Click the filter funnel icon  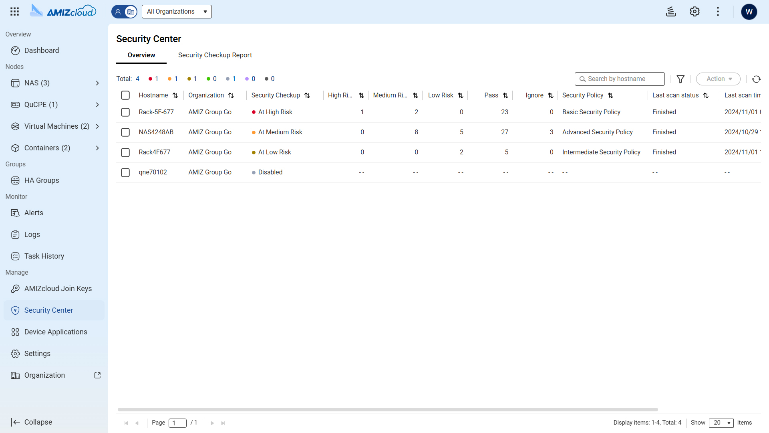pos(680,79)
